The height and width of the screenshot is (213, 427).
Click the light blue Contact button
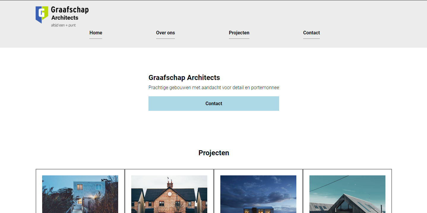pyautogui.click(x=214, y=103)
